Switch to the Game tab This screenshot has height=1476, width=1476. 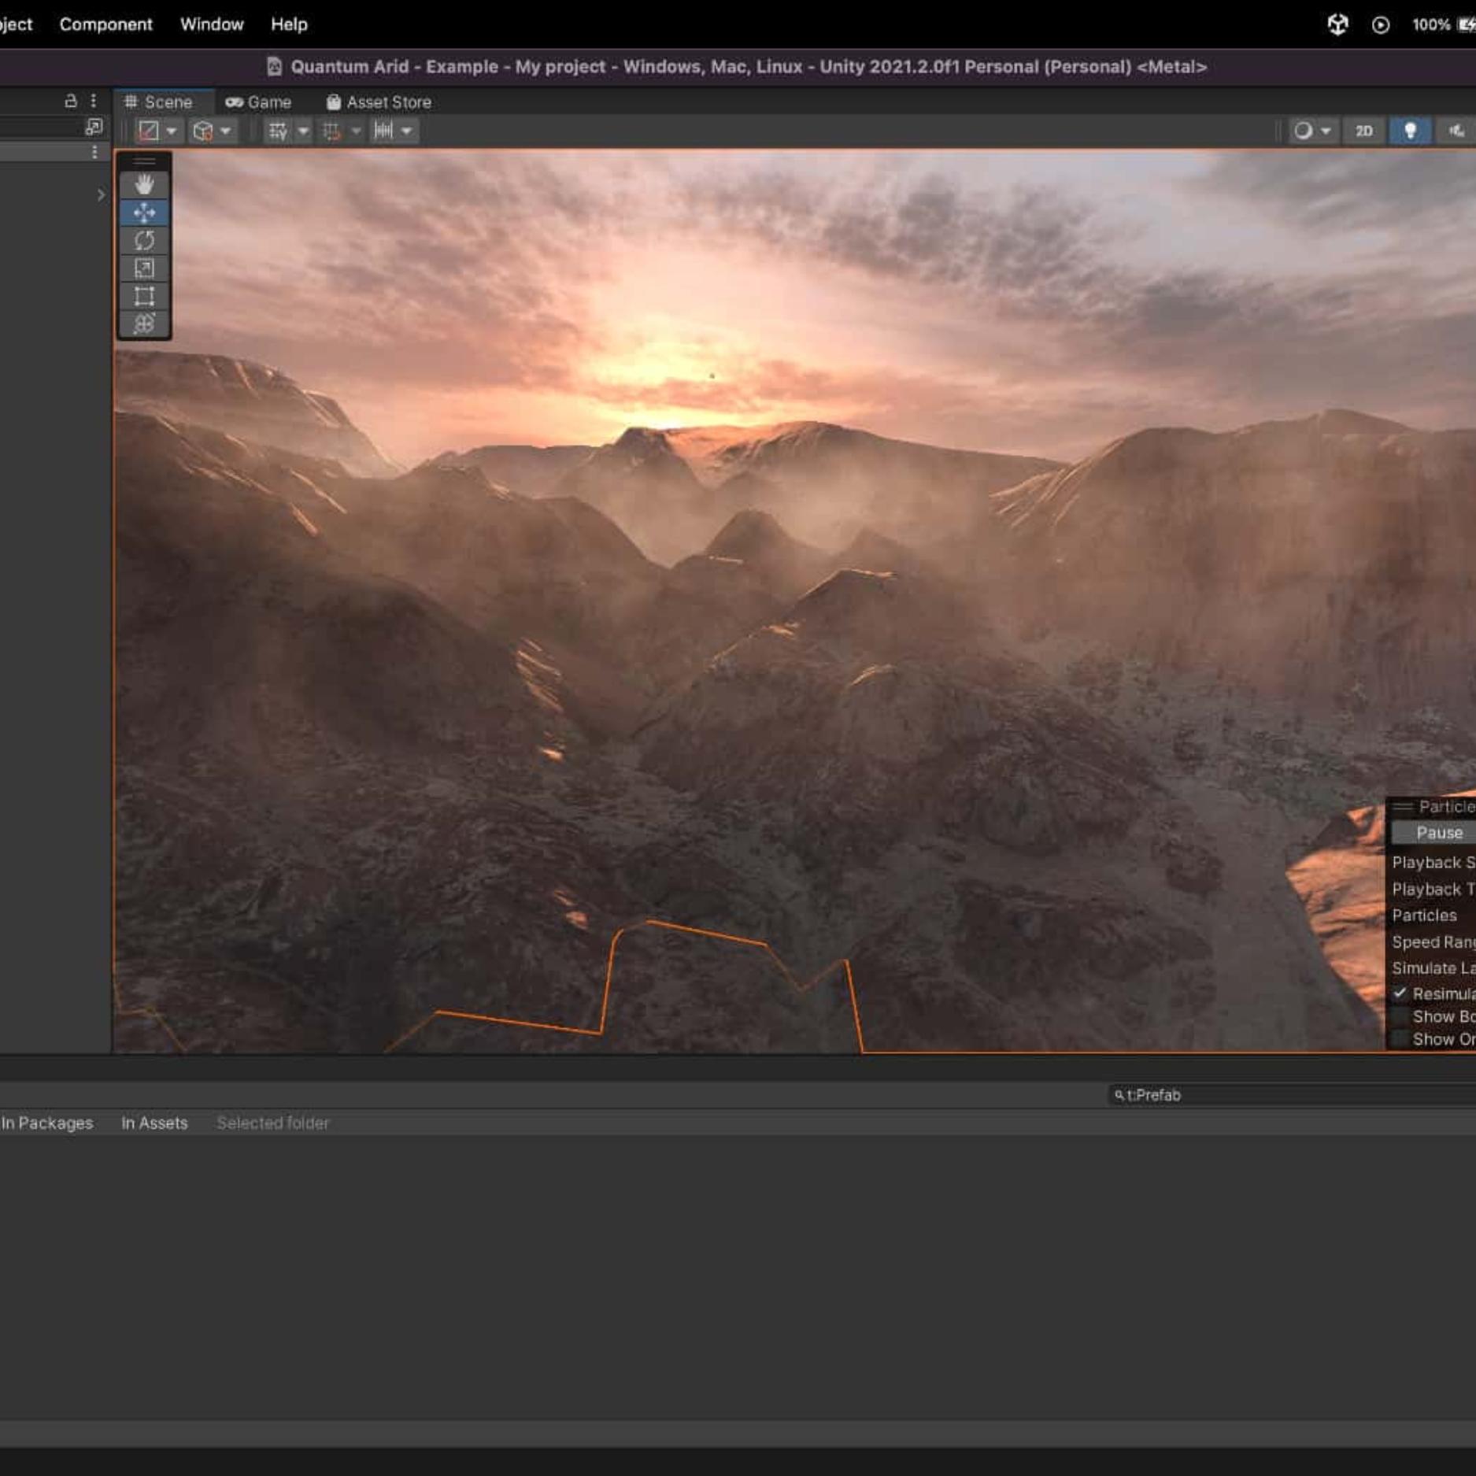click(x=258, y=102)
